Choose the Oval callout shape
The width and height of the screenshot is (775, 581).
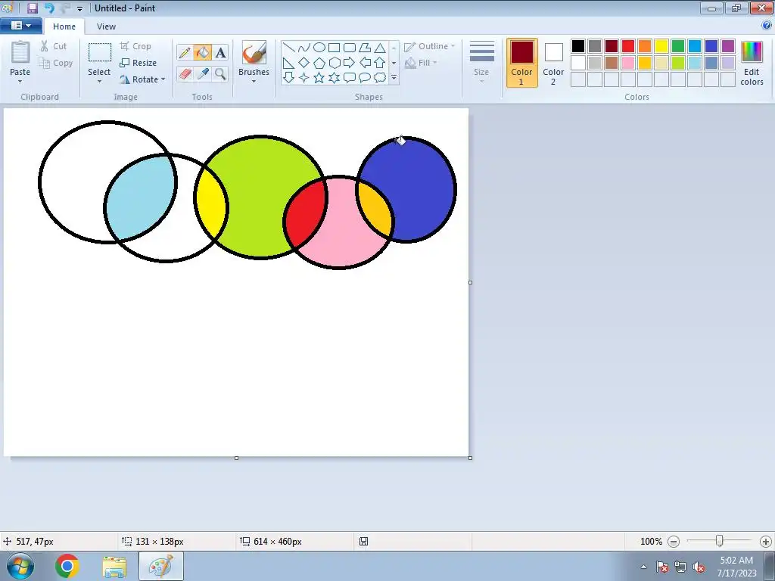click(365, 78)
